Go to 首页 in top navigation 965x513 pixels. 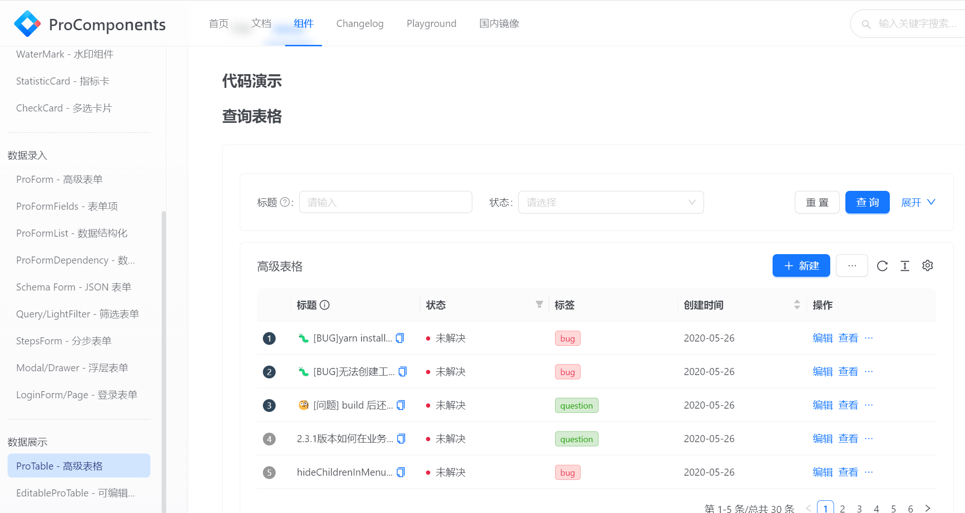pos(218,24)
